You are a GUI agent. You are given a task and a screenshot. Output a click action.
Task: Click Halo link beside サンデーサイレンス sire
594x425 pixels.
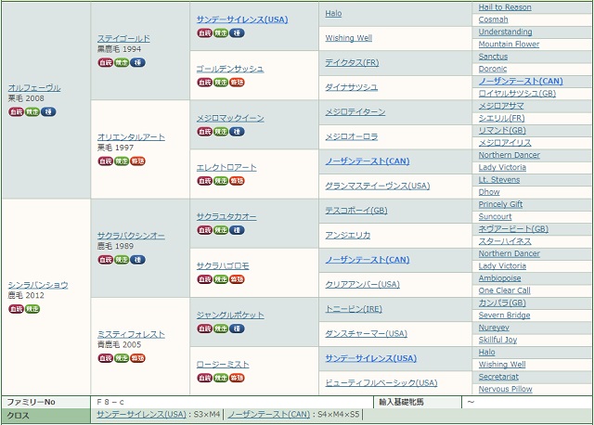coord(333,14)
